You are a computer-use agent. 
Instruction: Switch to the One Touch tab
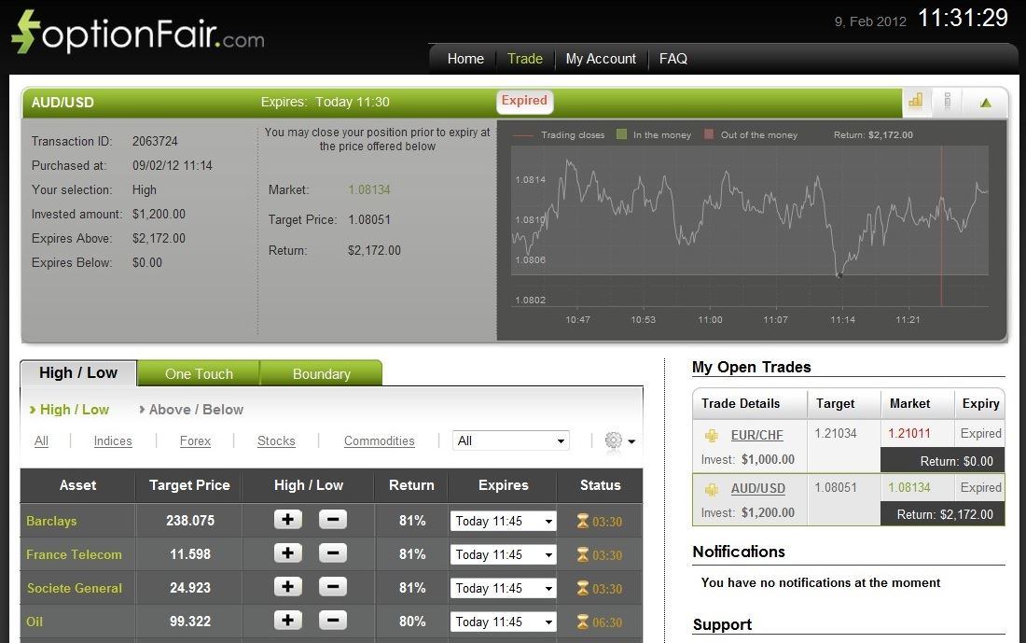(199, 372)
